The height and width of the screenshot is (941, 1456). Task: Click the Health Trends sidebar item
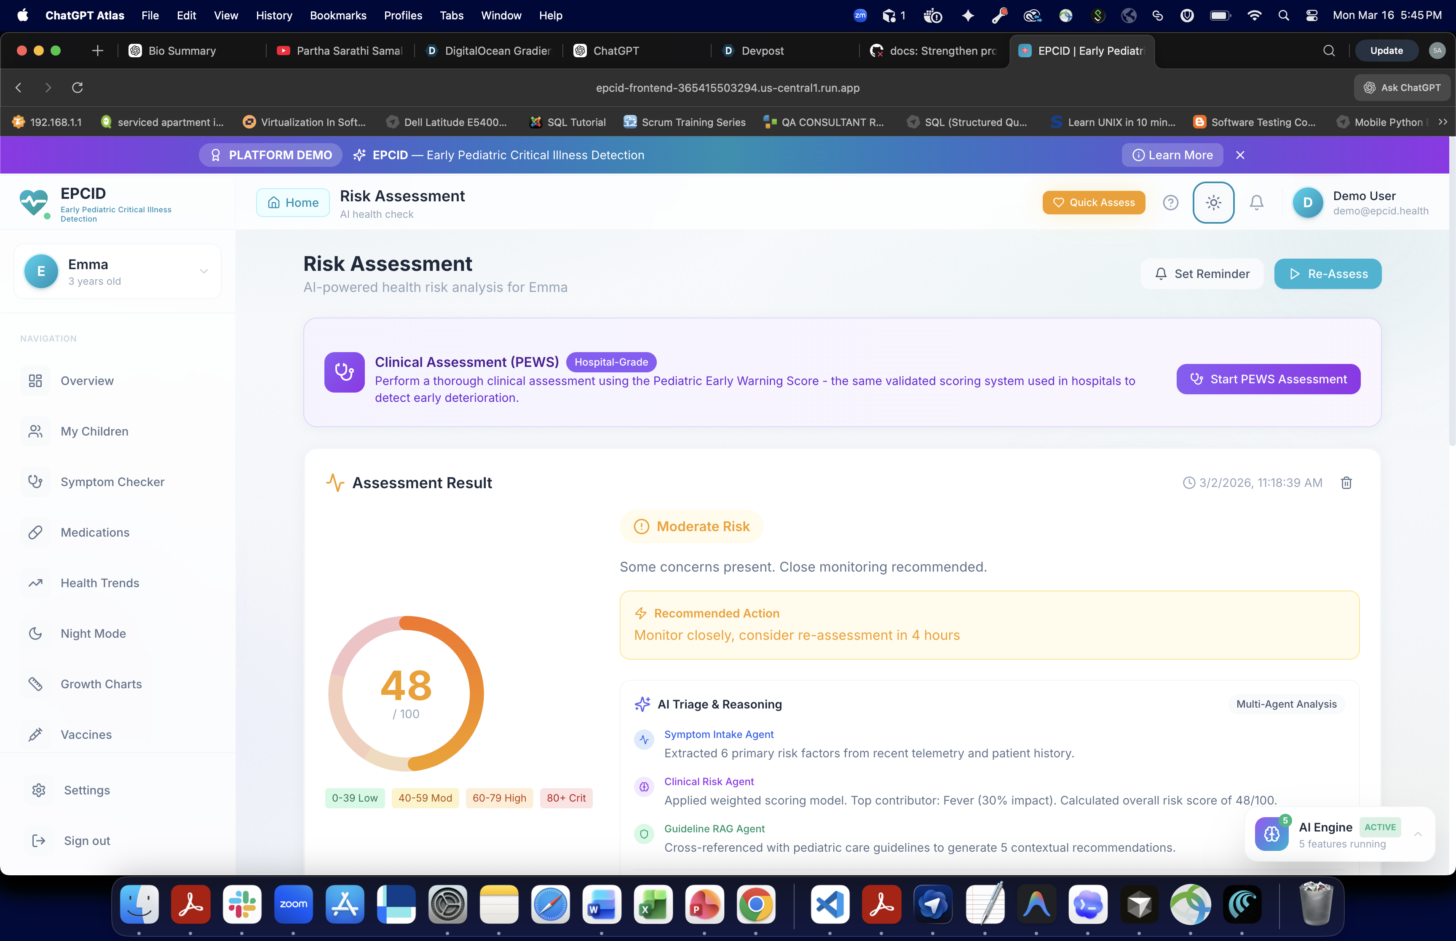point(99,583)
